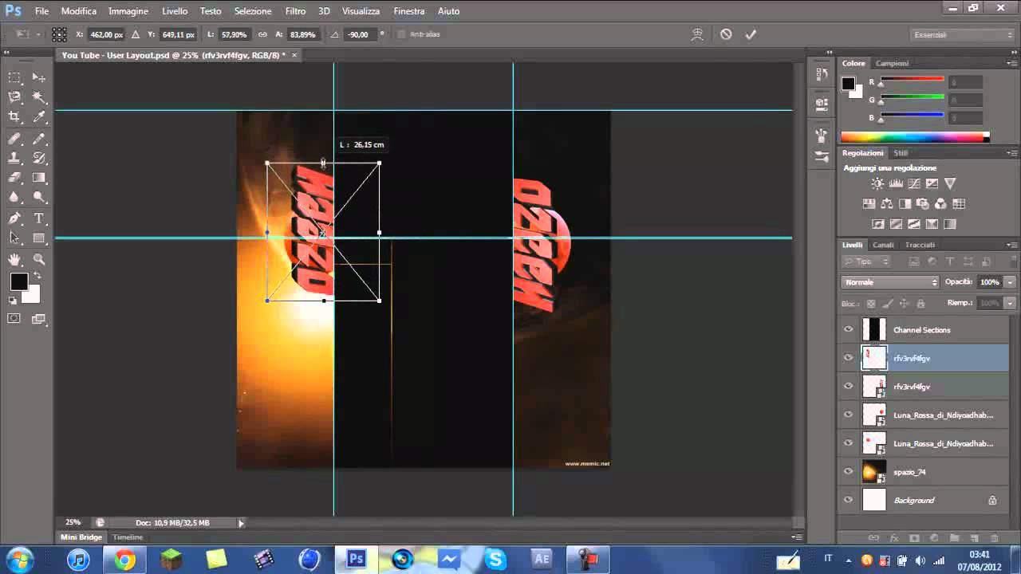Toggle relative positioning triangle icon
Image resolution: width=1021 pixels, height=574 pixels.
[135, 34]
